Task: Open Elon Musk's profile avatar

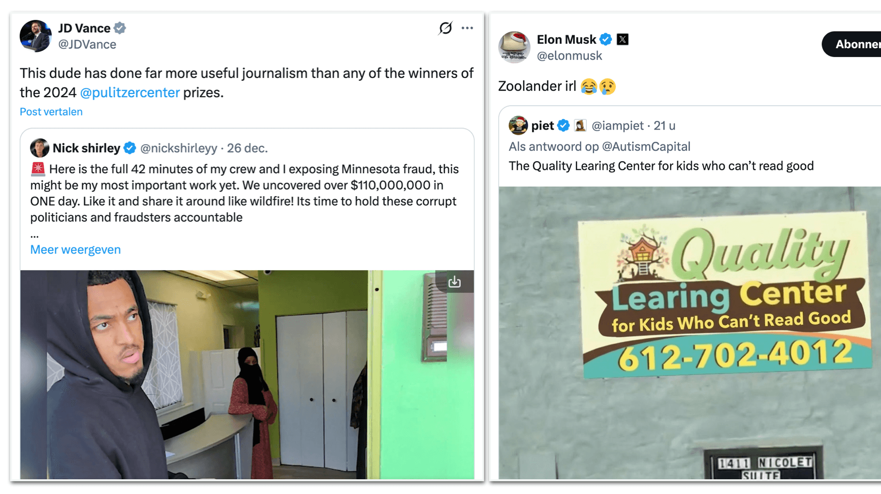Action: click(514, 47)
